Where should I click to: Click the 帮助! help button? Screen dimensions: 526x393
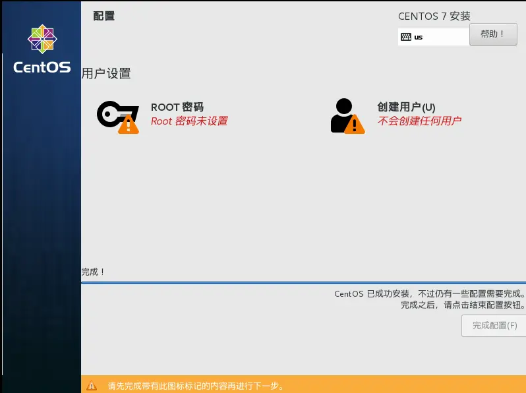tap(493, 34)
